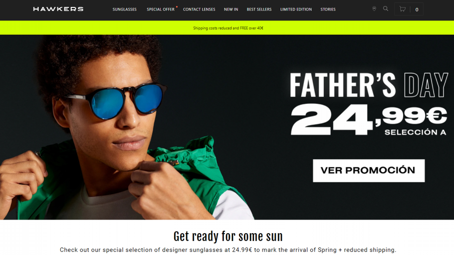Click the cart item count 0
The width and height of the screenshot is (454, 255).
point(417,9)
